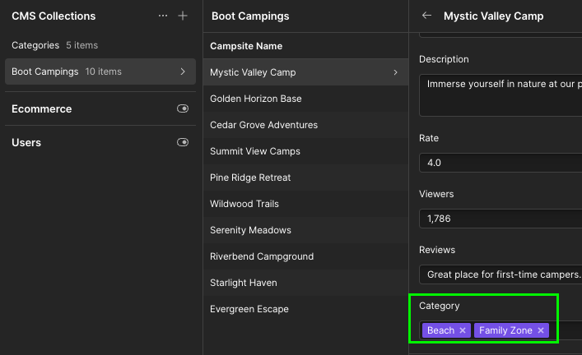Toggle the Users switch
This screenshot has width=582, height=355.
pyautogui.click(x=183, y=142)
